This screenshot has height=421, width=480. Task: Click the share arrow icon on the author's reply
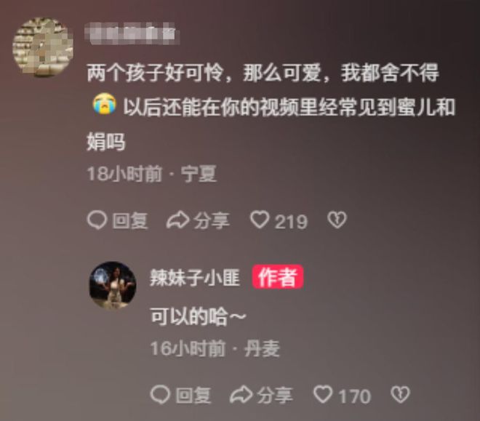[241, 394]
